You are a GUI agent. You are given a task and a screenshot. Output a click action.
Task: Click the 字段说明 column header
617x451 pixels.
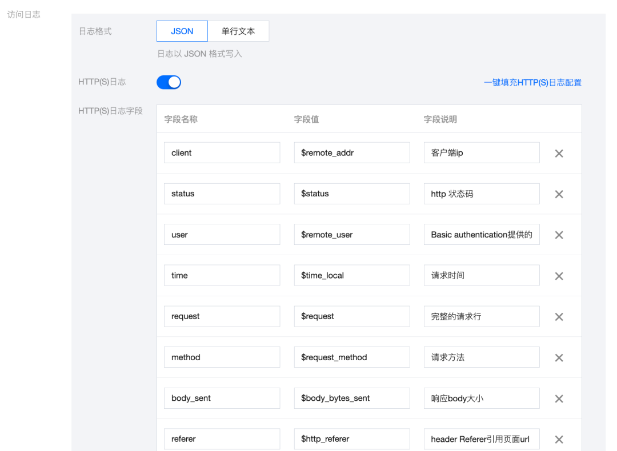440,119
